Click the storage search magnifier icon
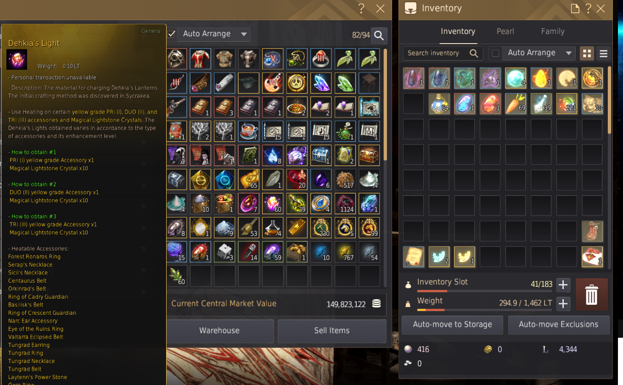 pyautogui.click(x=379, y=35)
